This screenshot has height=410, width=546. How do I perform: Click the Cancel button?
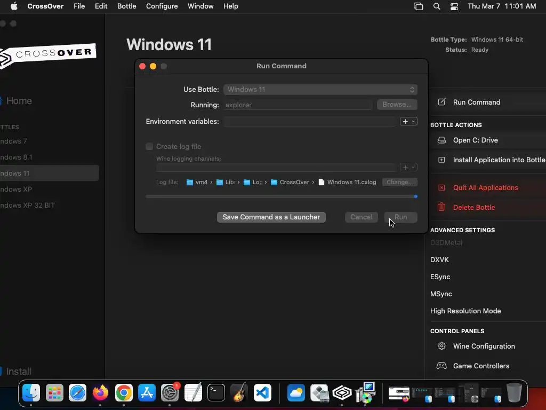(x=362, y=217)
